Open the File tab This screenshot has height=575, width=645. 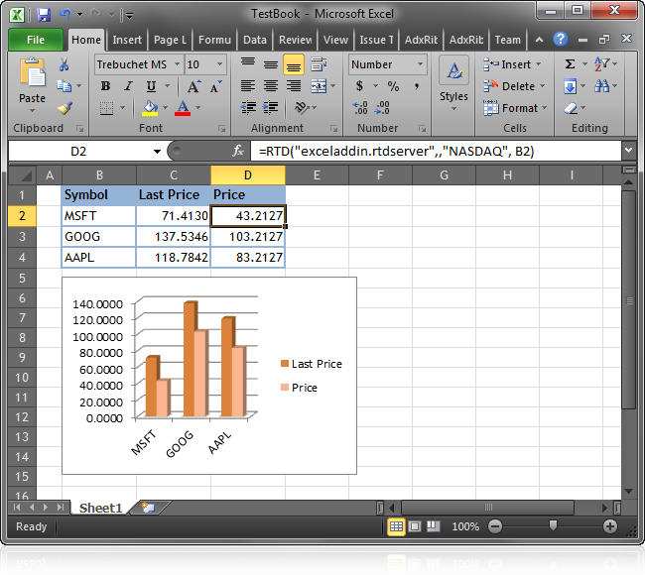36,40
